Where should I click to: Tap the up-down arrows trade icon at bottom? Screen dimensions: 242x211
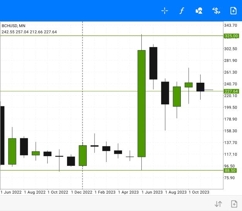pos(218,204)
